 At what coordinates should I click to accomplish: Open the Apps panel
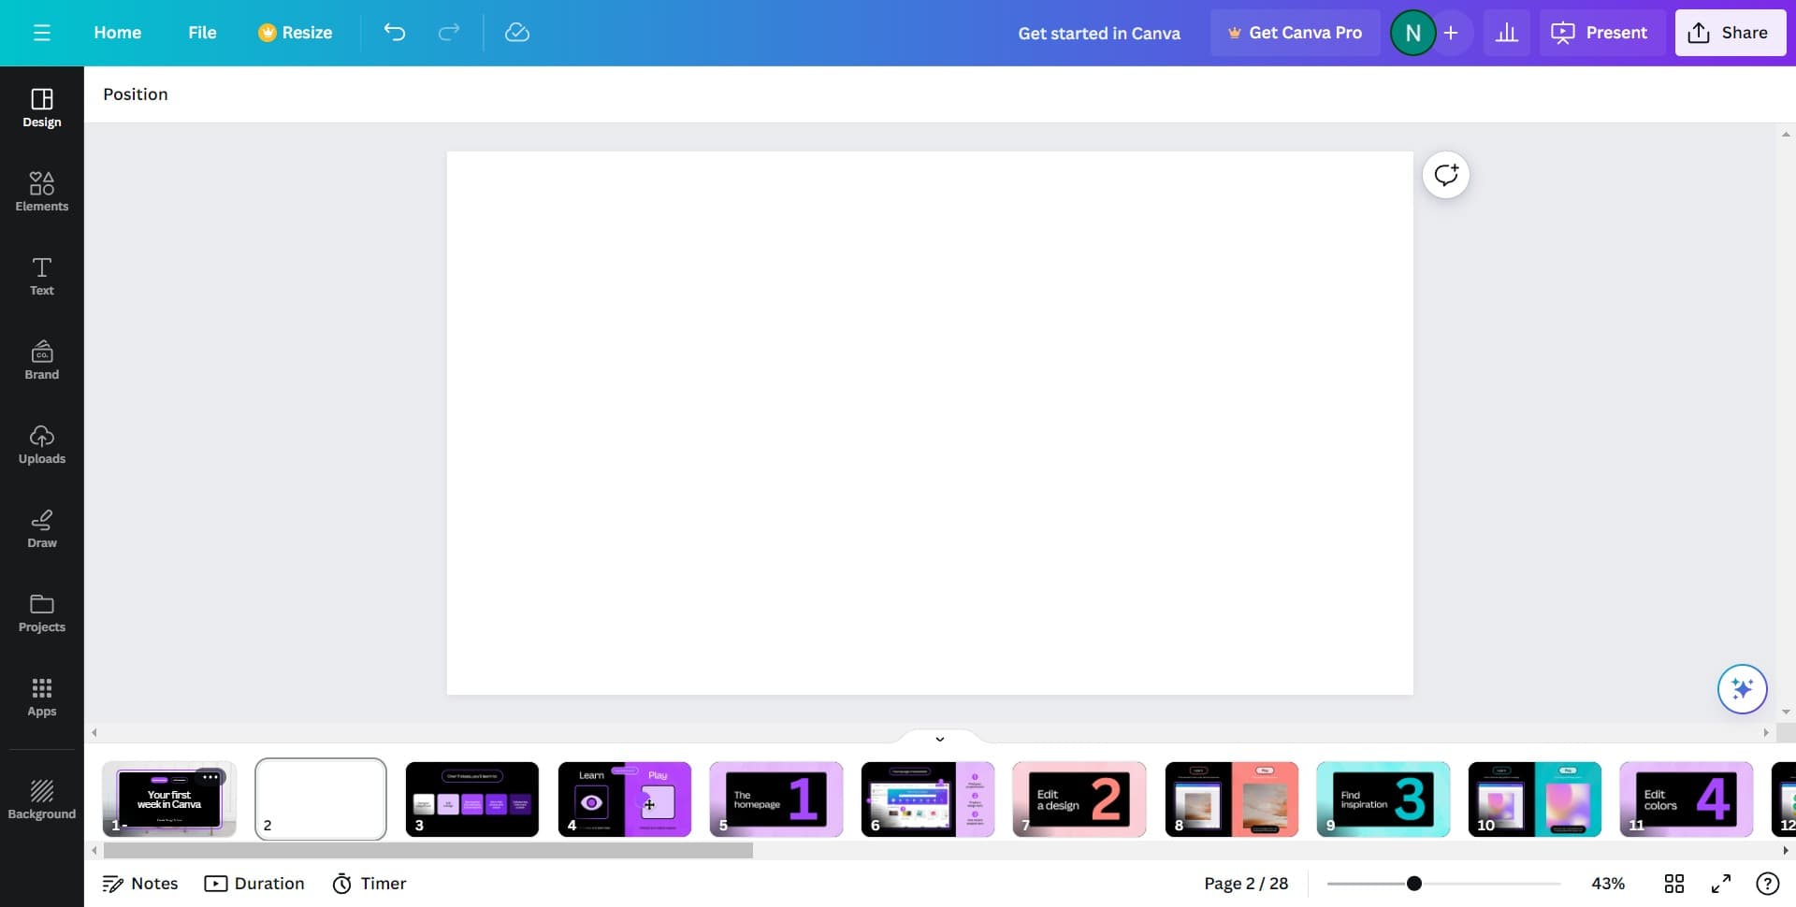point(41,697)
